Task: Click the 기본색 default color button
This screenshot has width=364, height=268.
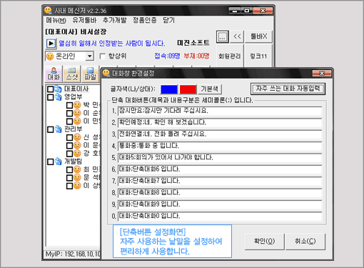Action: pyautogui.click(x=210, y=89)
